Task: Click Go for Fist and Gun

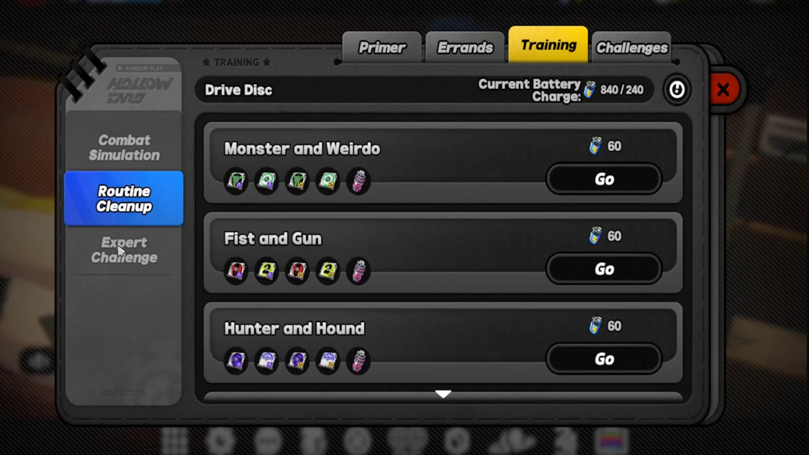Action: click(604, 269)
